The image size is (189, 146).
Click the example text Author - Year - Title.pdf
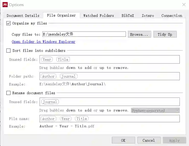[x=67, y=126]
